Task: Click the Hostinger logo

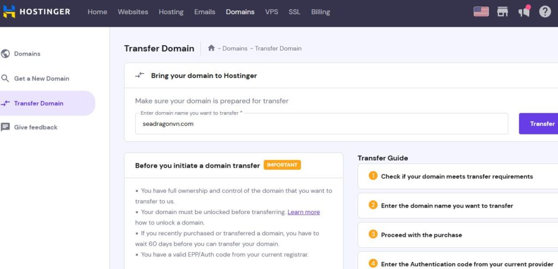Action: click(x=37, y=11)
